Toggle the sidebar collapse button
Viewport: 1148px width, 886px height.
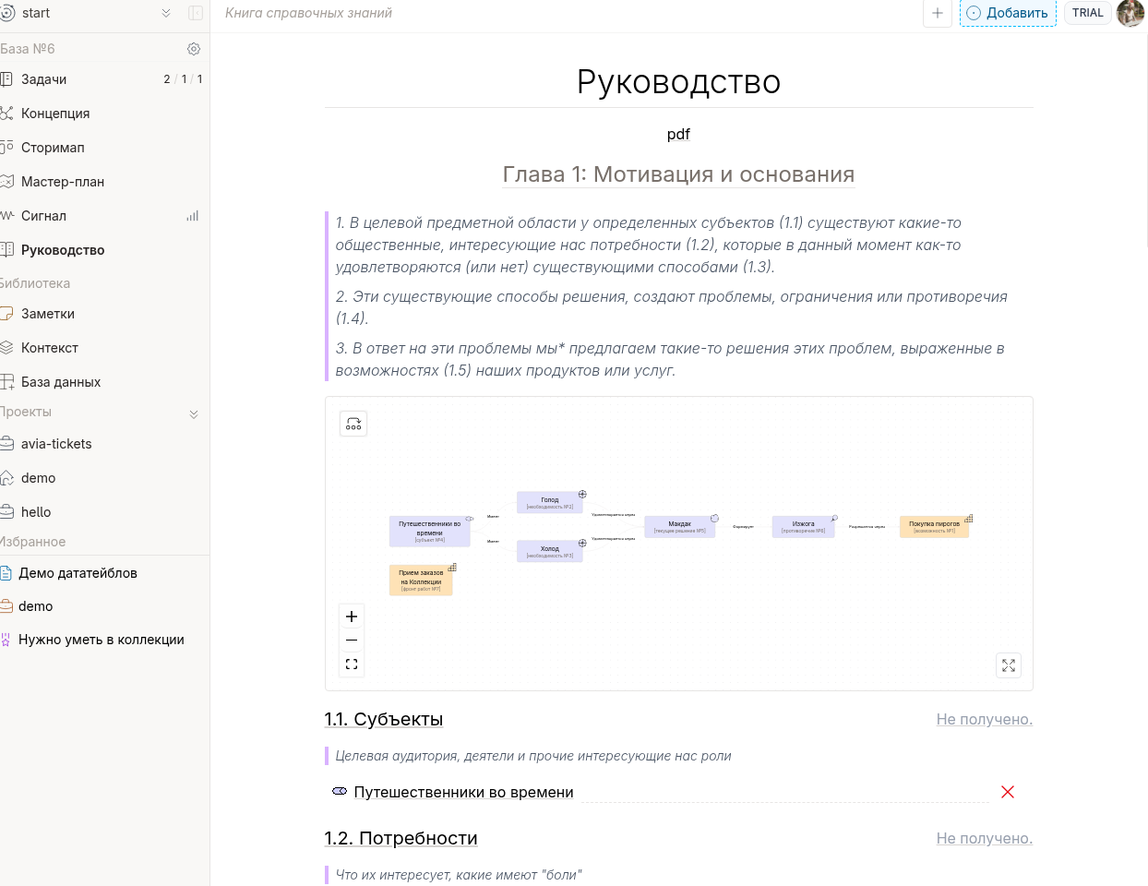pyautogui.click(x=196, y=13)
